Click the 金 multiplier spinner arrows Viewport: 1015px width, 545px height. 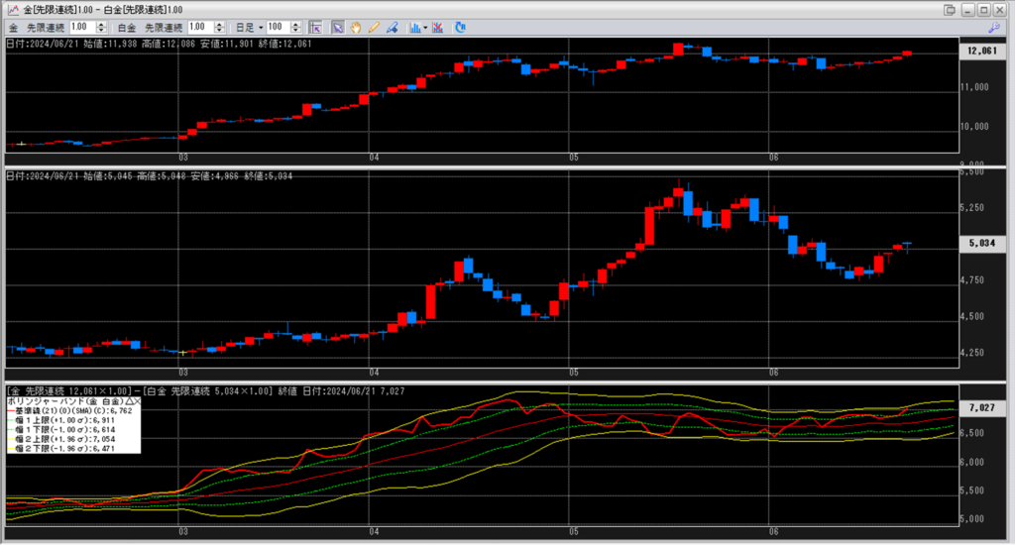[x=102, y=27]
